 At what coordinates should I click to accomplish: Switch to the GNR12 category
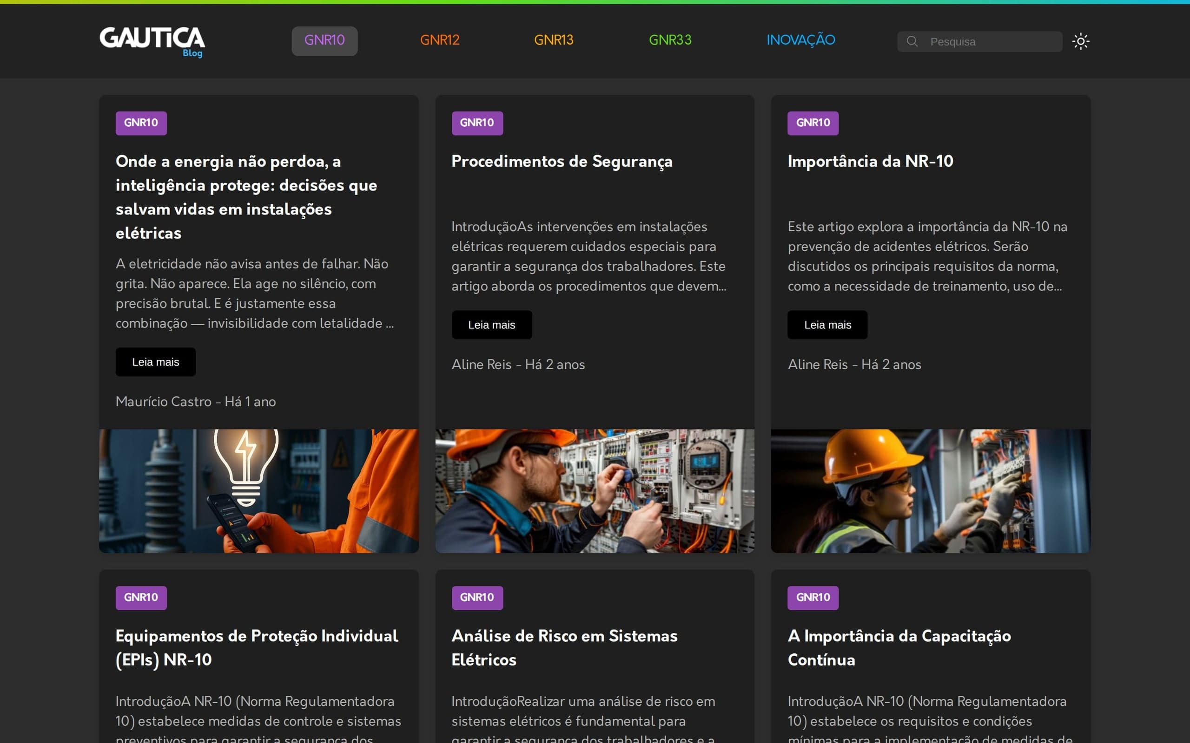coord(440,40)
